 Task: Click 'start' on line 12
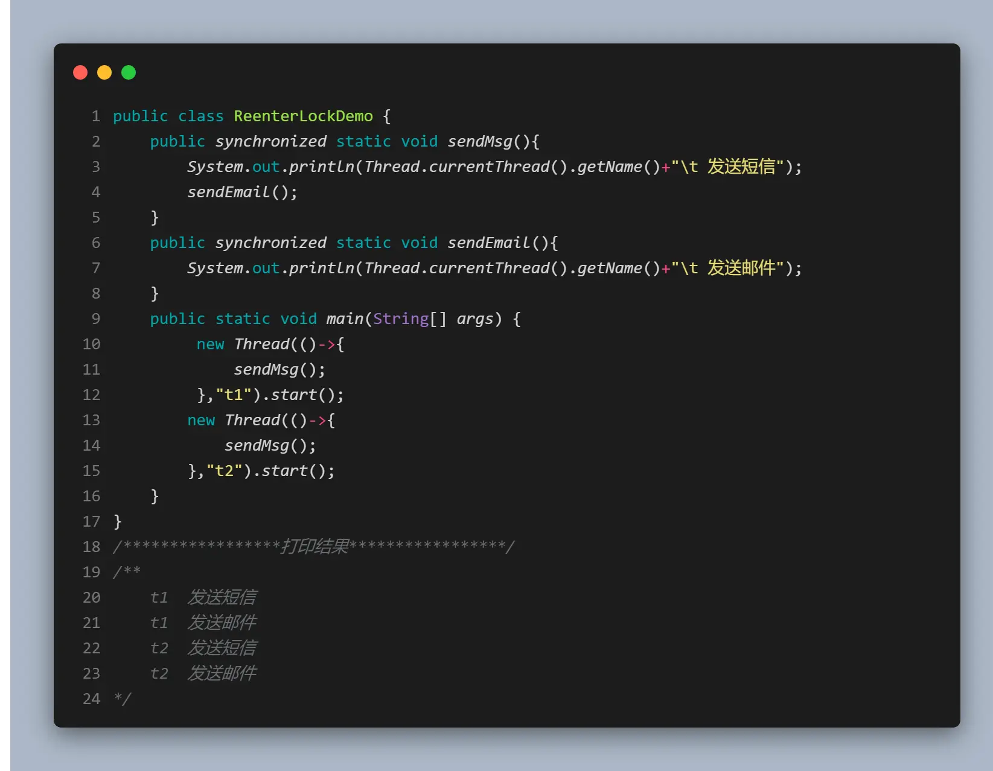[x=294, y=395]
